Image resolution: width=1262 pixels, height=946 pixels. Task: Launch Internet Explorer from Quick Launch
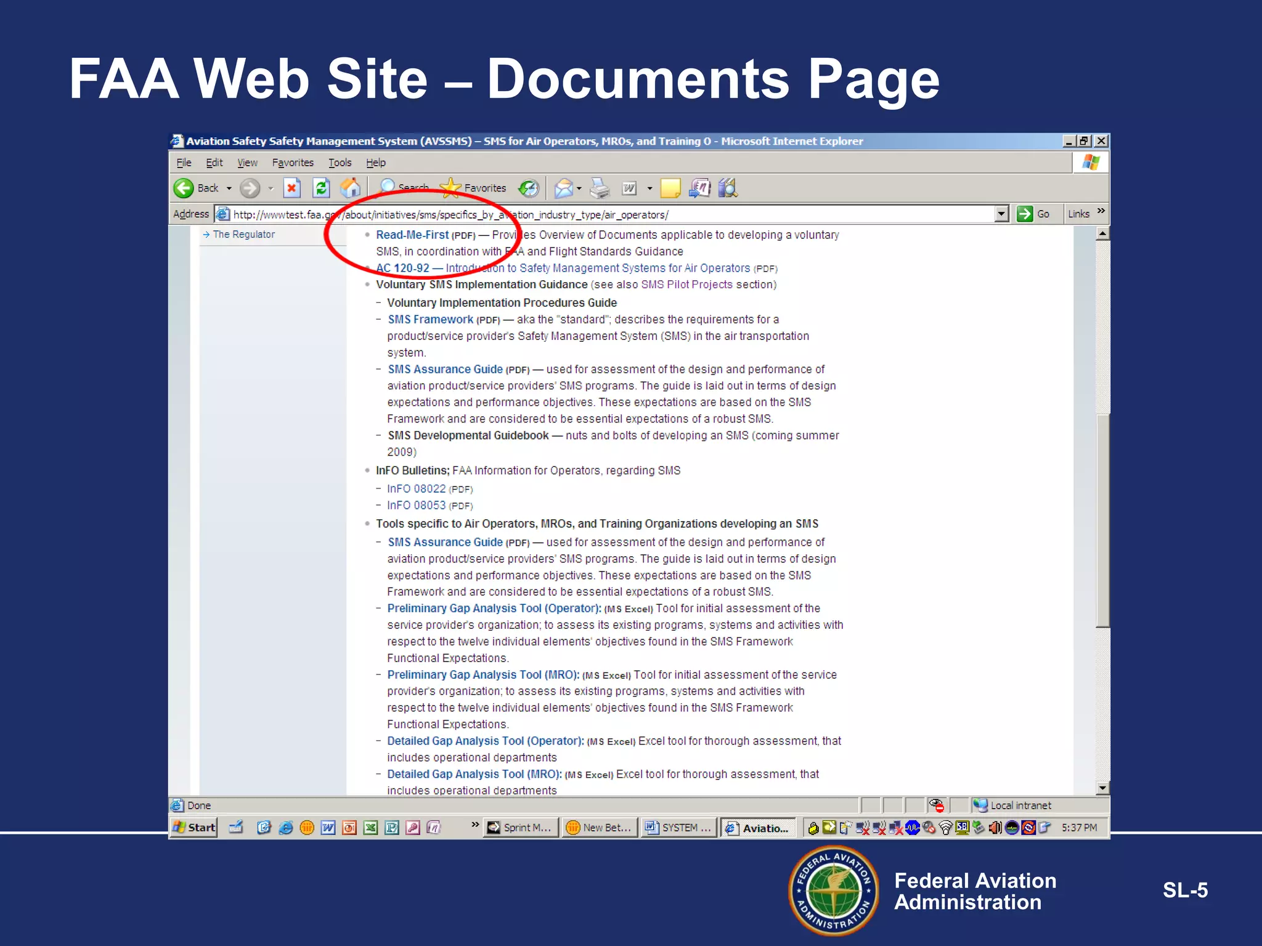pos(285,828)
